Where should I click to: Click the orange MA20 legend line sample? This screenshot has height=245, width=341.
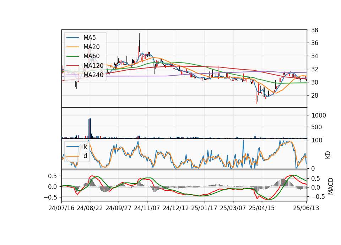point(72,47)
